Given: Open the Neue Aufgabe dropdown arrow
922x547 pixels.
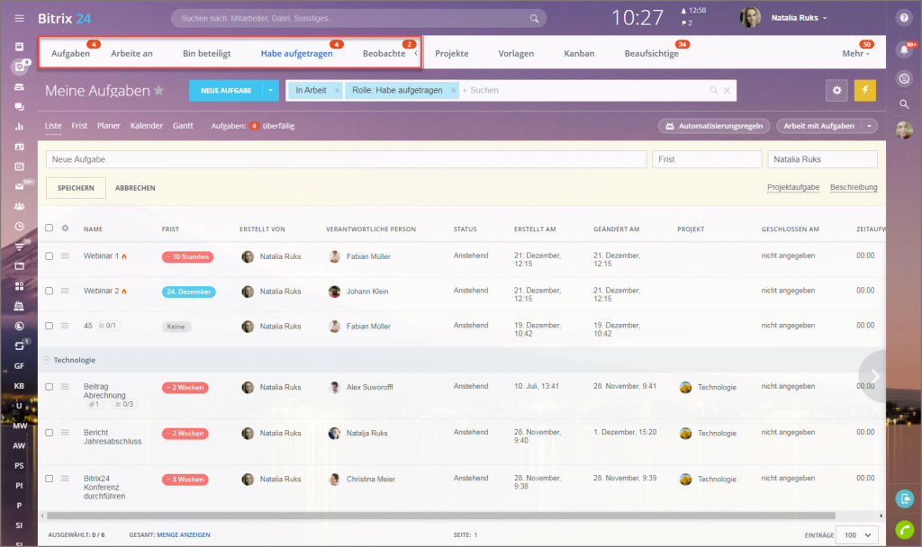Looking at the screenshot, I should [270, 91].
